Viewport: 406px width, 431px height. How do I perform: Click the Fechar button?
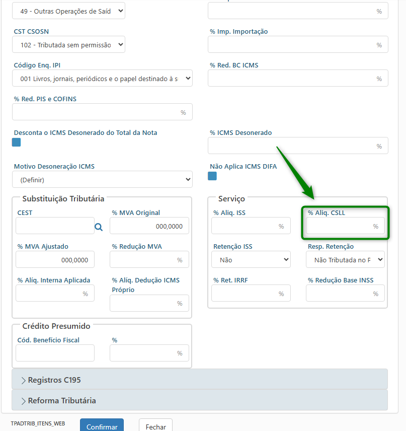155,426
